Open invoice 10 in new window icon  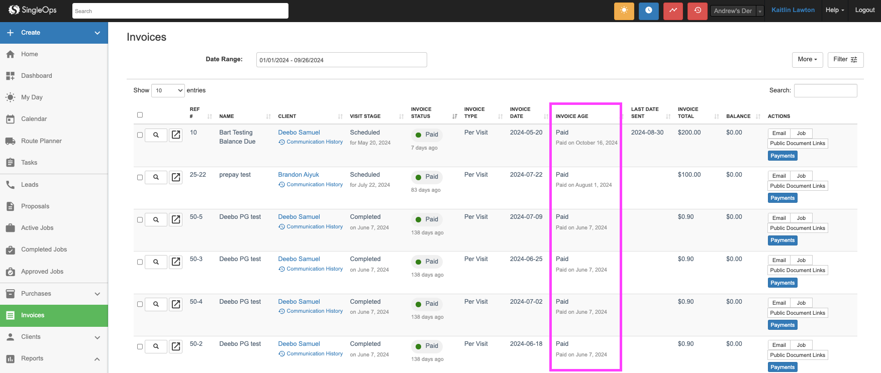tap(176, 135)
